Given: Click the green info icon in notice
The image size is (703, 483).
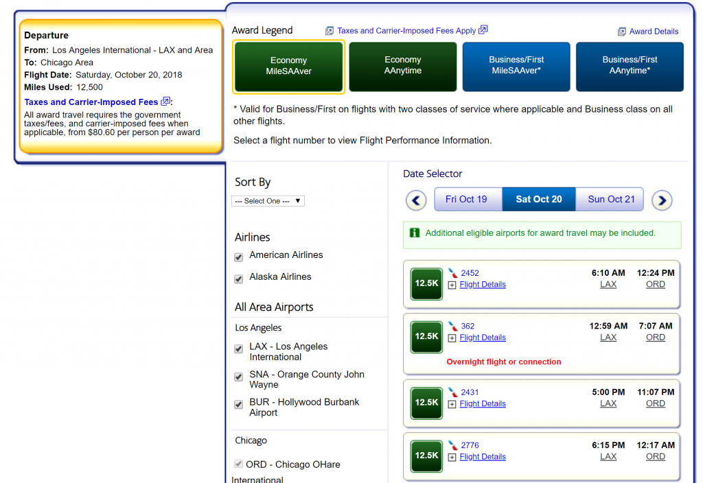Looking at the screenshot, I should [x=414, y=233].
